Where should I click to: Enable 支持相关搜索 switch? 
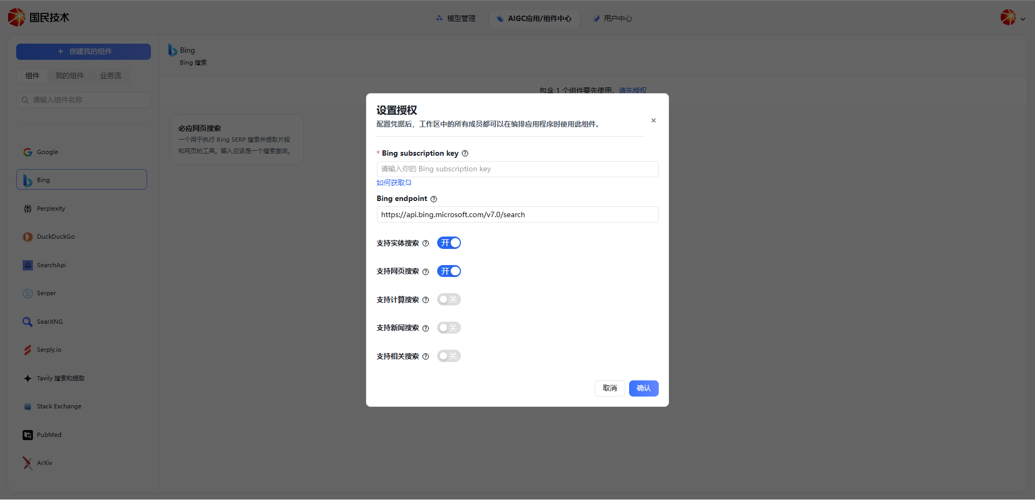[x=448, y=356]
